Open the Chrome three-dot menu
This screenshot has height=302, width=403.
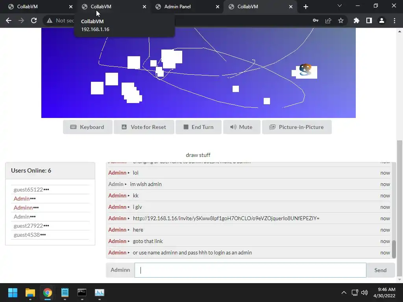[x=394, y=20]
